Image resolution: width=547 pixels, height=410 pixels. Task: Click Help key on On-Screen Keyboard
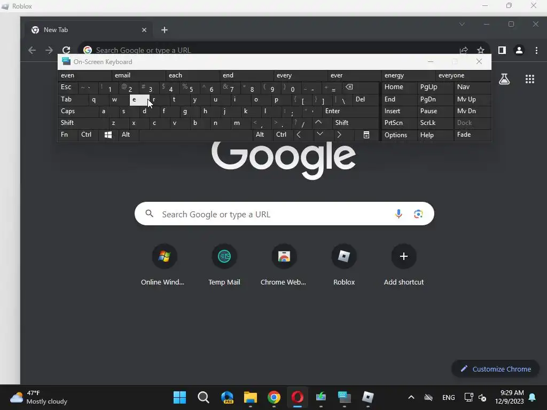point(435,135)
